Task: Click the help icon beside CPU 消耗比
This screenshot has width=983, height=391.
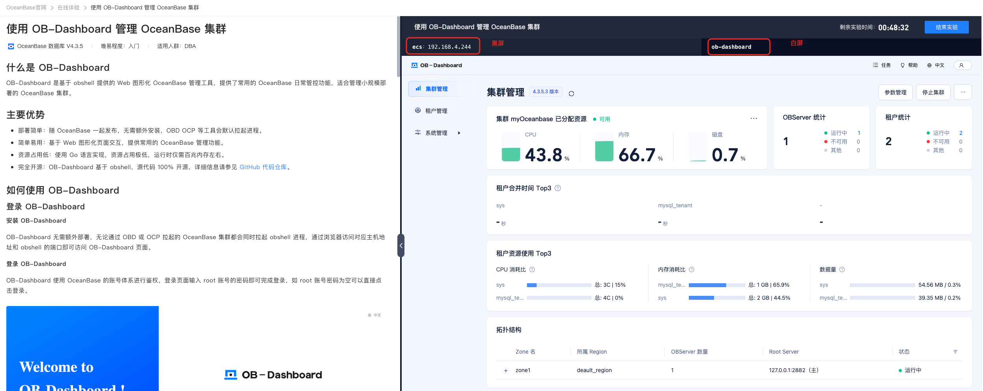Action: click(x=532, y=269)
